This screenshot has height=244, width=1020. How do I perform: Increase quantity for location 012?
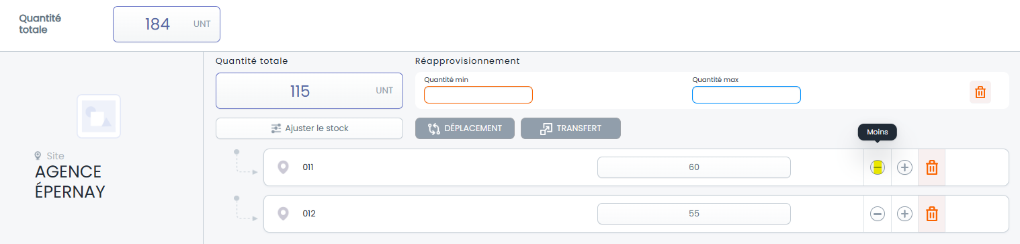(x=905, y=214)
